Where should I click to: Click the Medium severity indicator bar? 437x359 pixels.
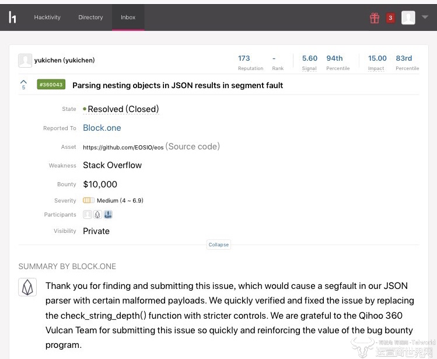pos(89,200)
